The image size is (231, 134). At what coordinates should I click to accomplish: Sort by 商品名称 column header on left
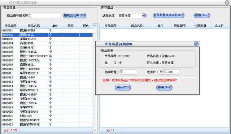[34, 26]
